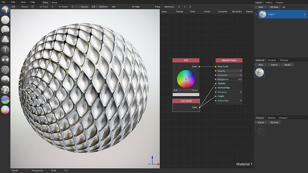This screenshot has width=308, height=173.
Task: Select the Color ID tool
Action: pos(5,99)
